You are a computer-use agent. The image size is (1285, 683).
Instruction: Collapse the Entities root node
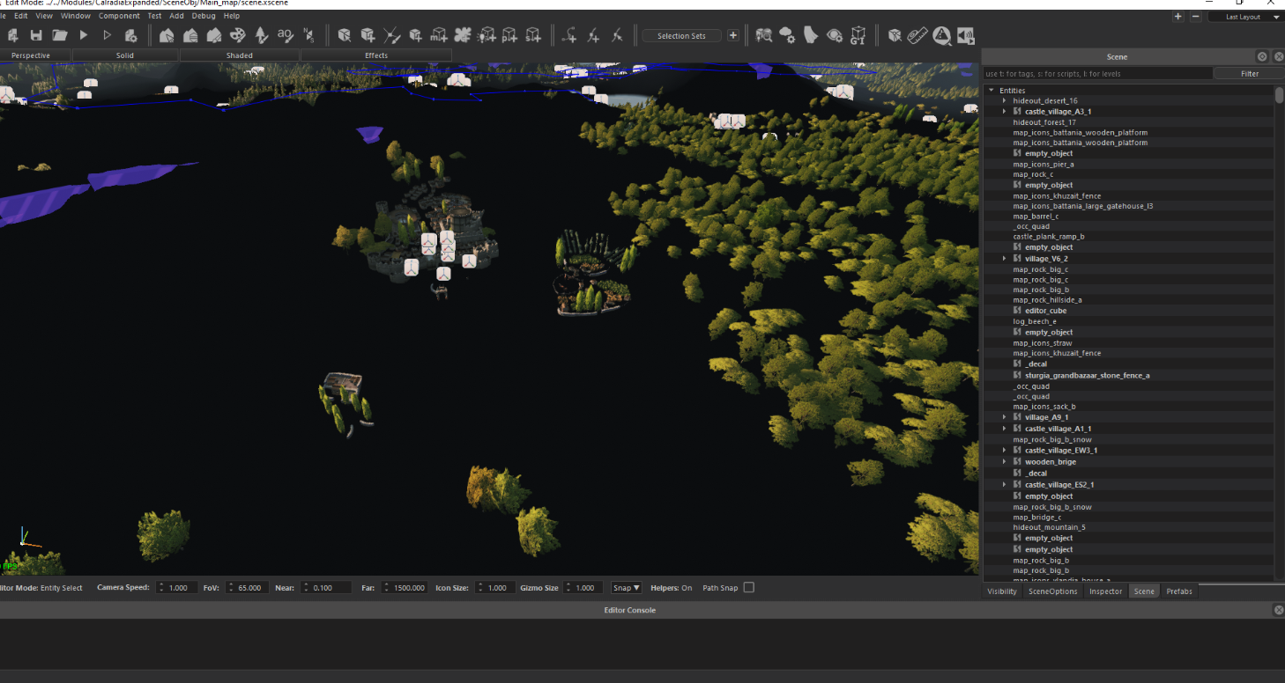click(x=992, y=90)
